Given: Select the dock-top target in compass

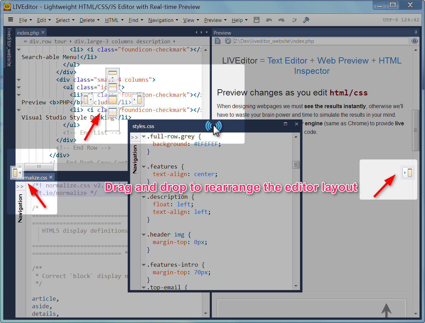Looking at the screenshot, I should 113,74.
